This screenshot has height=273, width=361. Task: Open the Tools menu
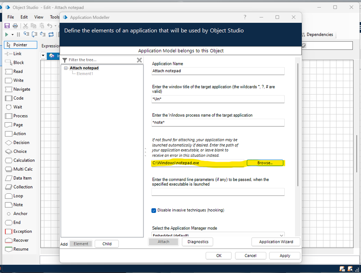[x=55, y=17]
